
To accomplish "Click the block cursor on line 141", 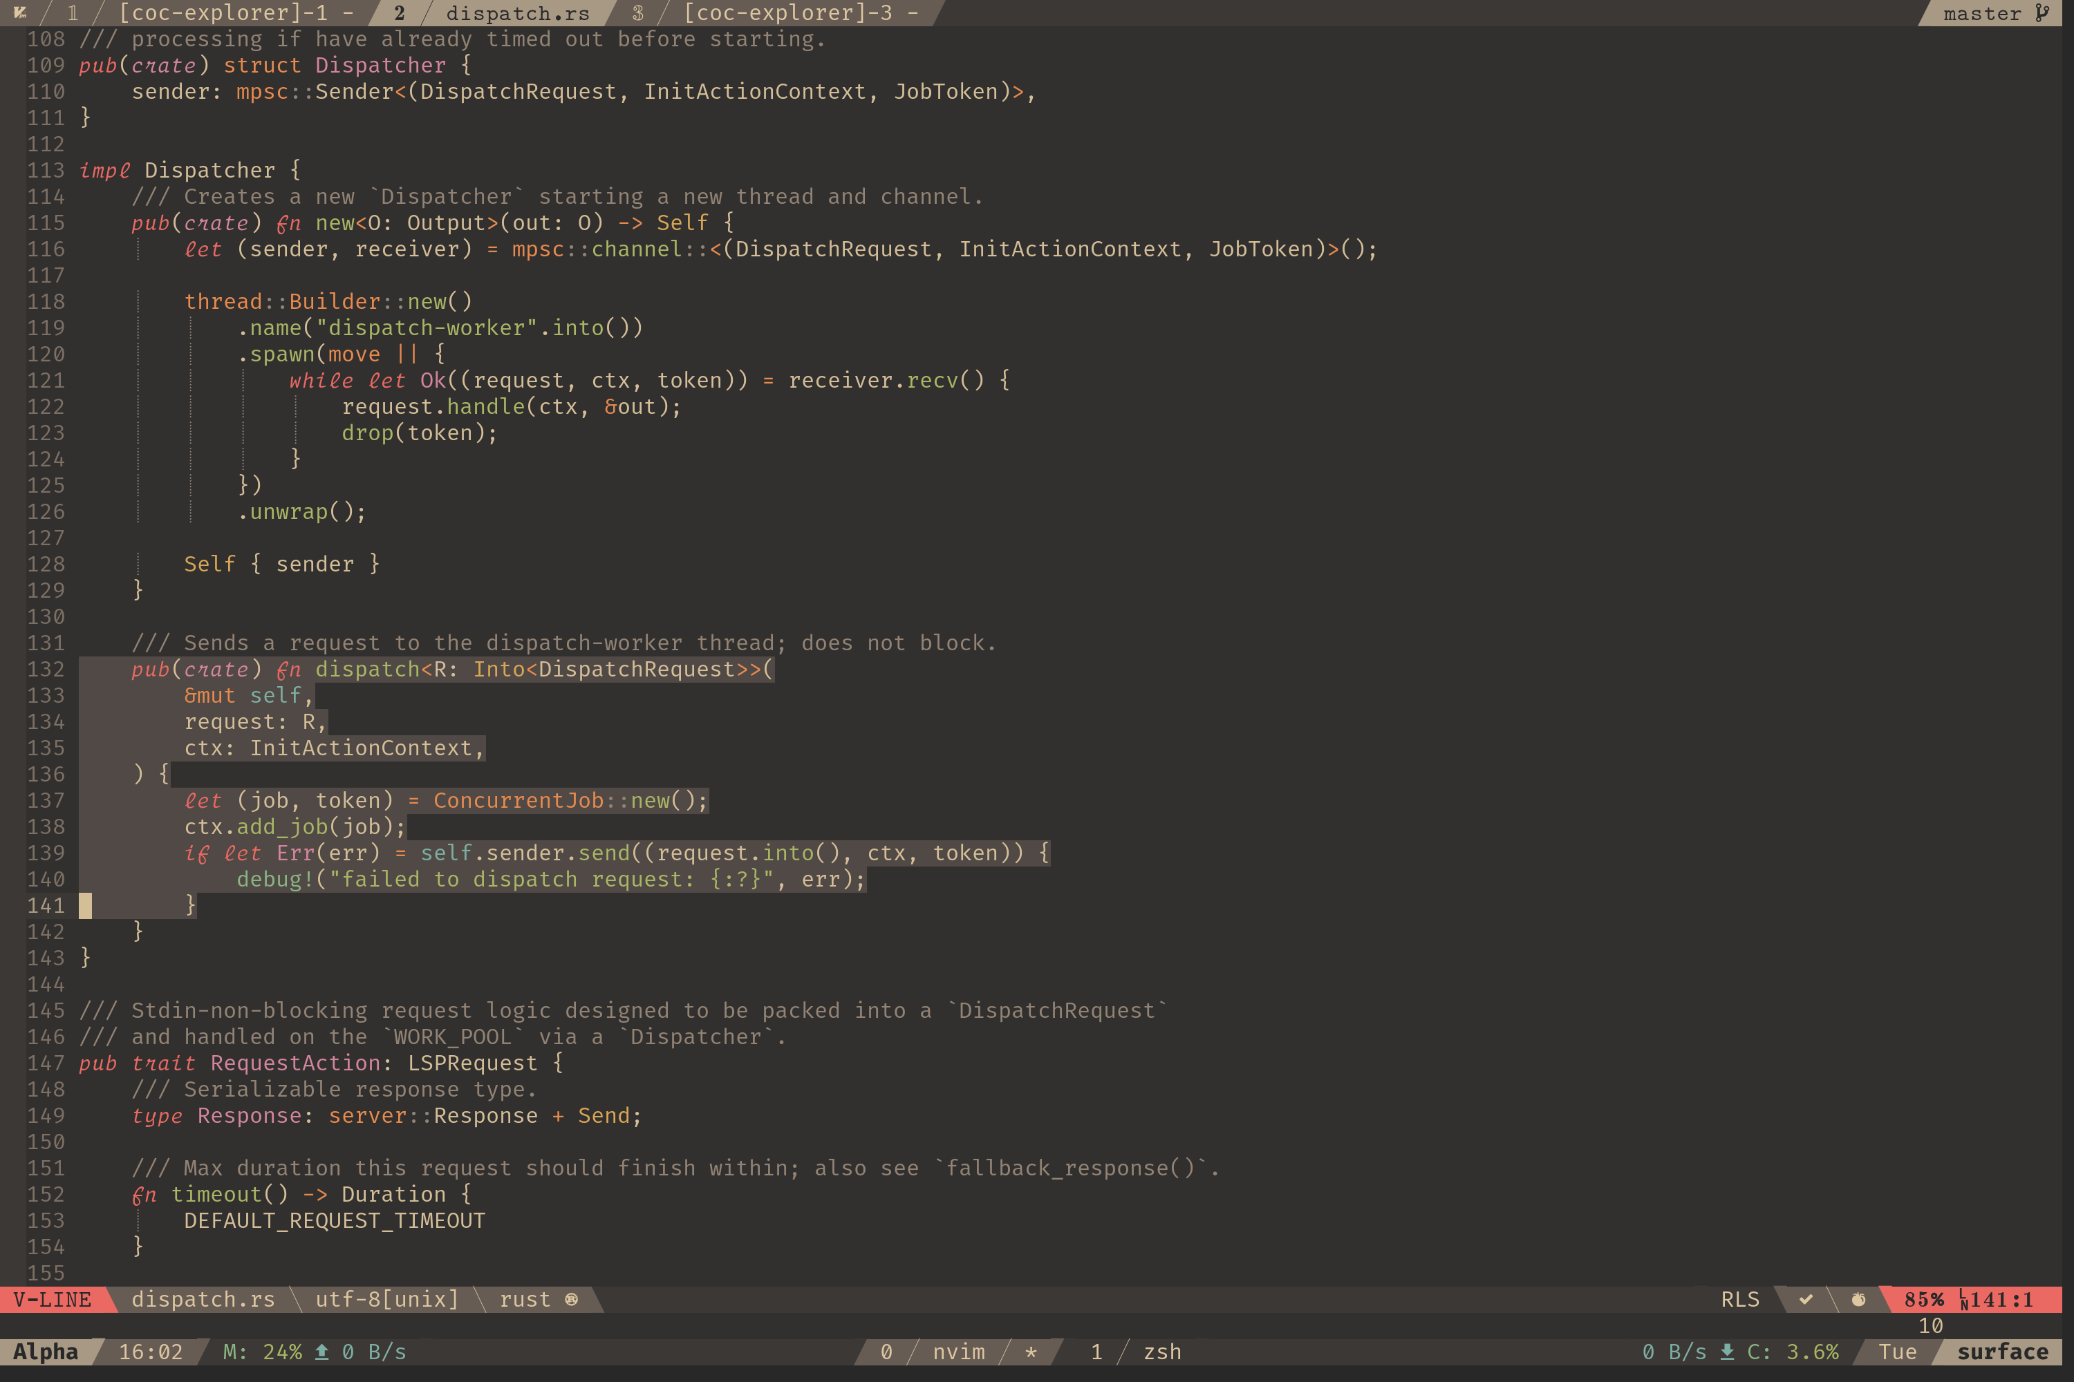I will coord(86,905).
